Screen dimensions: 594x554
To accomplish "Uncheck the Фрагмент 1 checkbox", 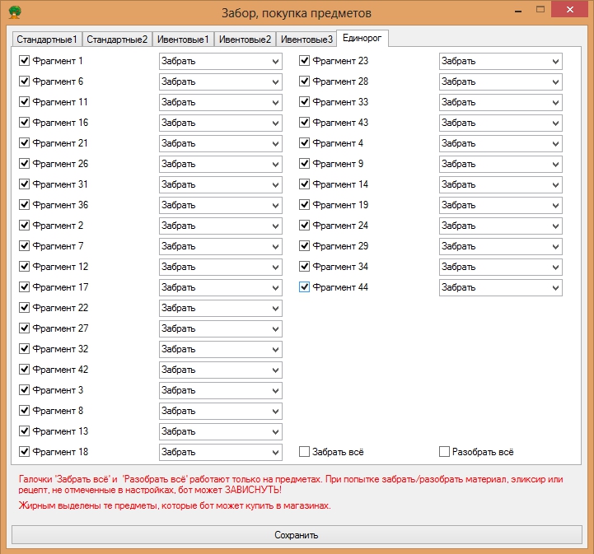I will (x=25, y=61).
